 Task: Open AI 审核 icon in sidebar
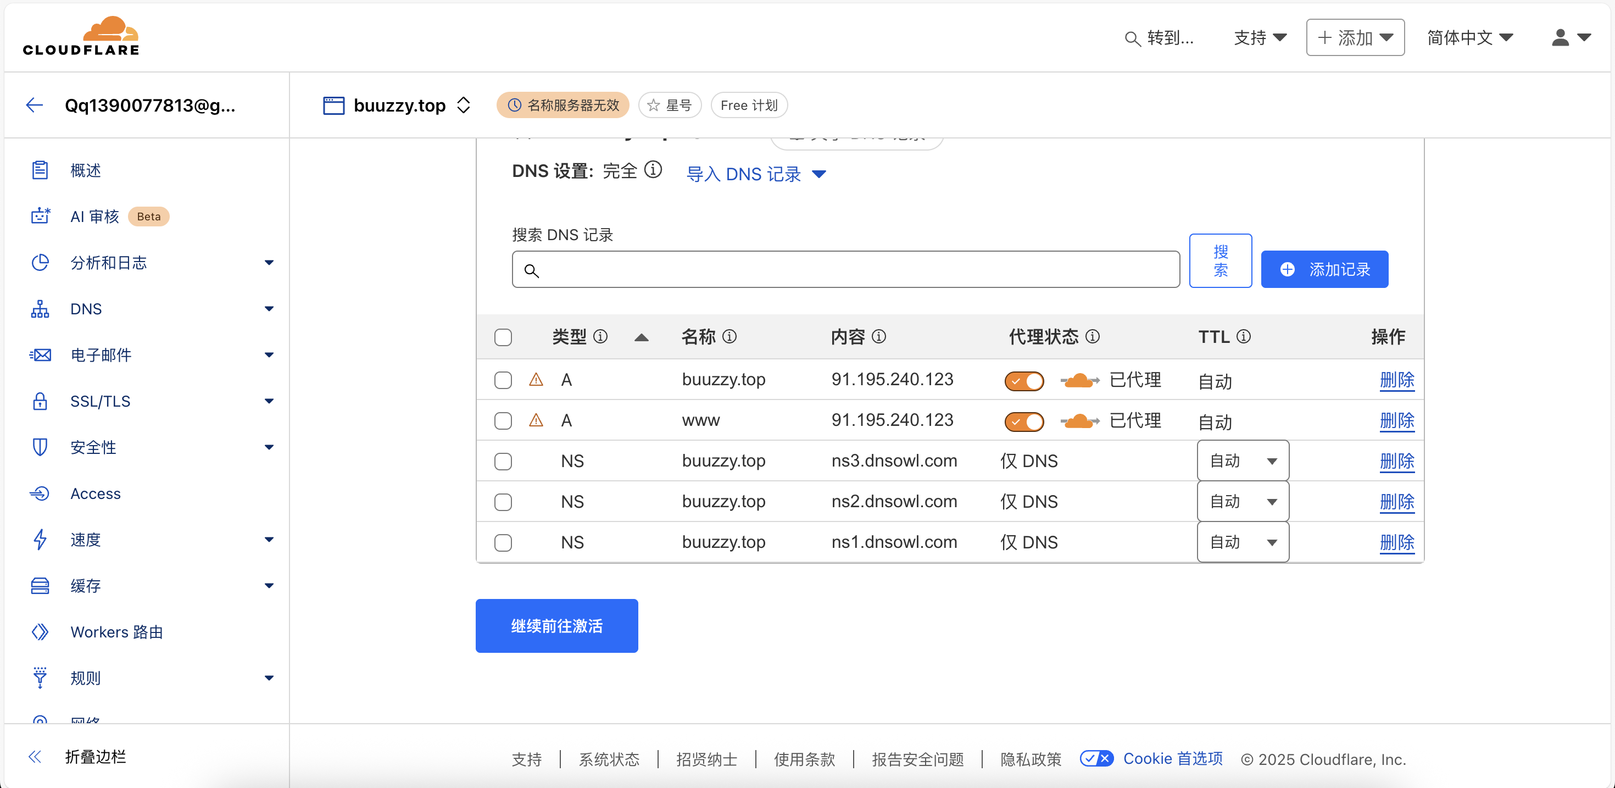click(40, 216)
